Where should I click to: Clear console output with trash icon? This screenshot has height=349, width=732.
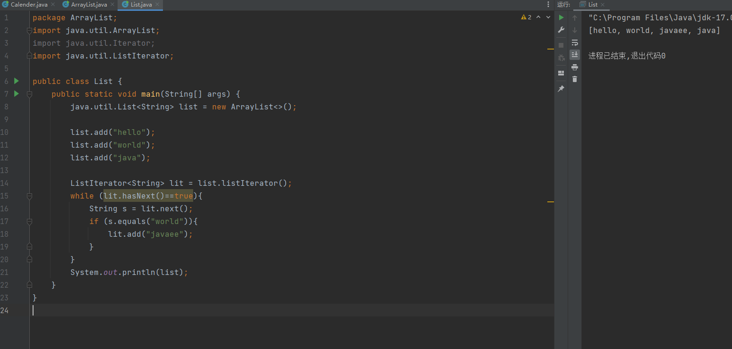point(575,79)
